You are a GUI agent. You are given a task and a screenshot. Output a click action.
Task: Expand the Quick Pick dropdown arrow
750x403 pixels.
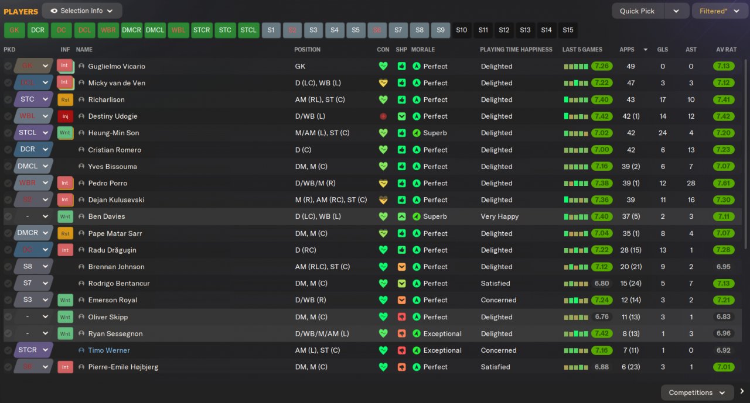(676, 11)
